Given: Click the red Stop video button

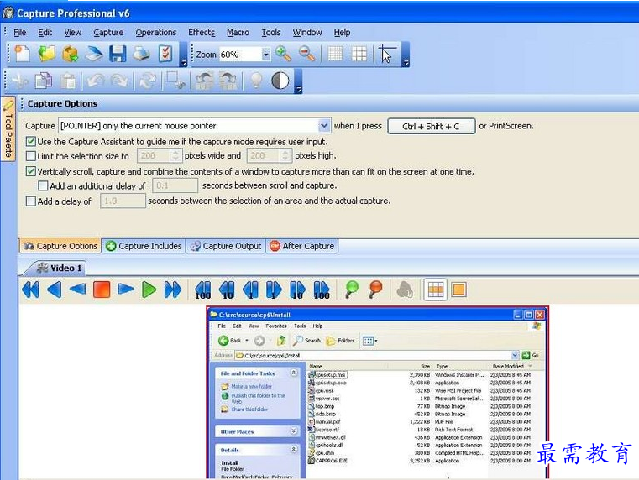Looking at the screenshot, I should 102,290.
